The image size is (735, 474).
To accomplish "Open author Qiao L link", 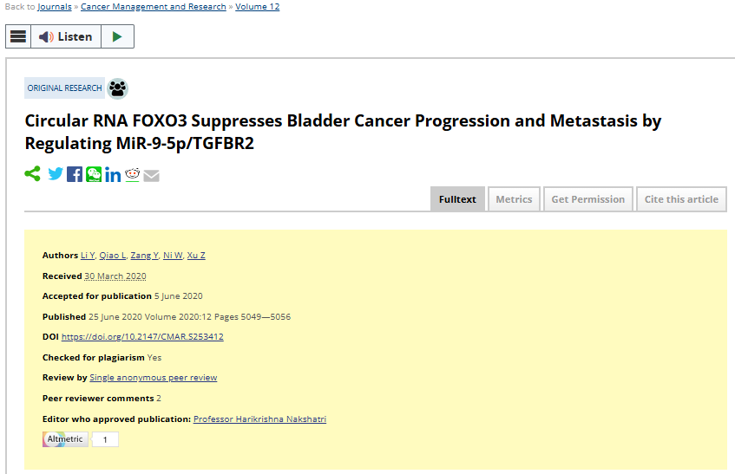I will coord(113,256).
